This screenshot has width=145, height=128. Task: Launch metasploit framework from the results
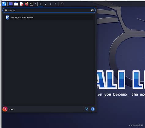[49, 17]
